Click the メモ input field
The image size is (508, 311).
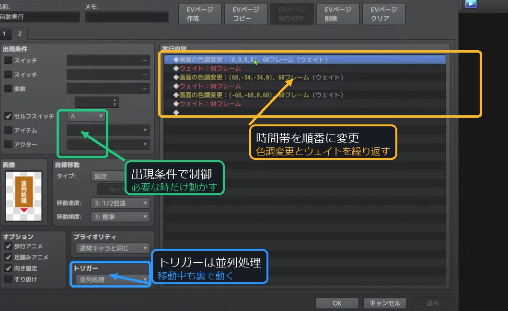(x=127, y=17)
